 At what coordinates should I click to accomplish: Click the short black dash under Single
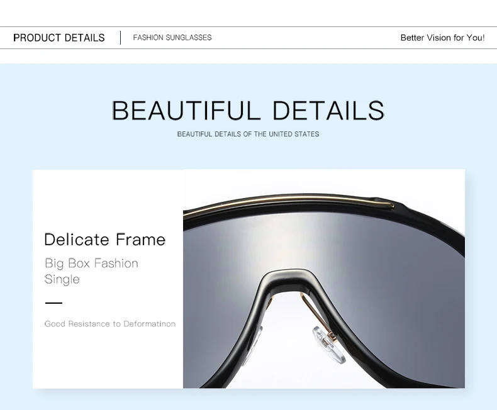tap(53, 303)
